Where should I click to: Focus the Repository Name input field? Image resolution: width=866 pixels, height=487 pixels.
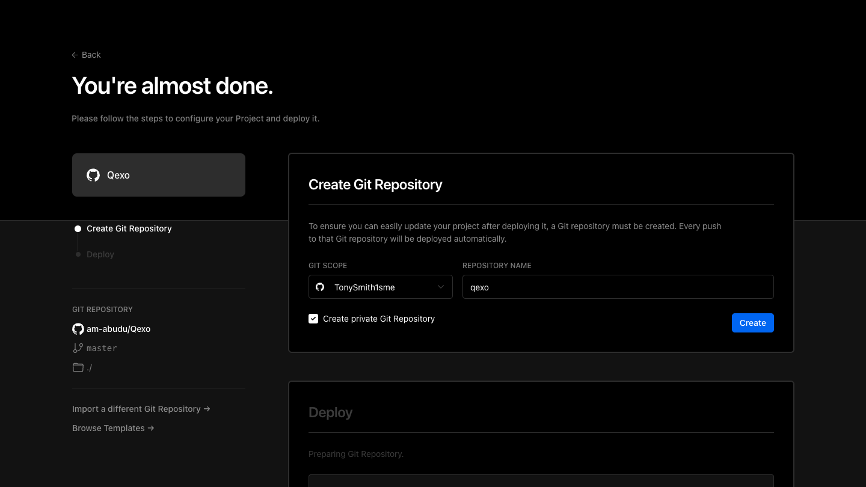tap(618, 287)
